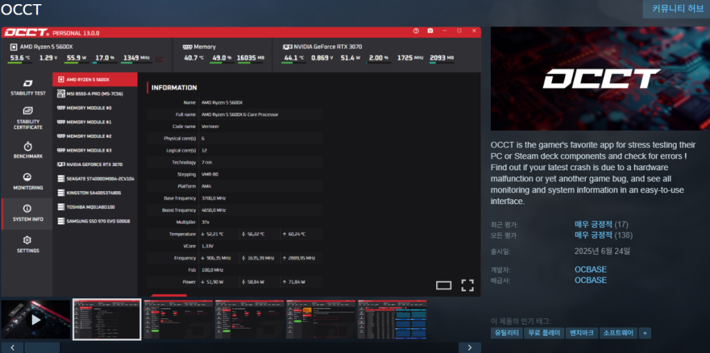Click the memory usage 16035 MB value
This screenshot has width=710, height=353.
pos(250,58)
